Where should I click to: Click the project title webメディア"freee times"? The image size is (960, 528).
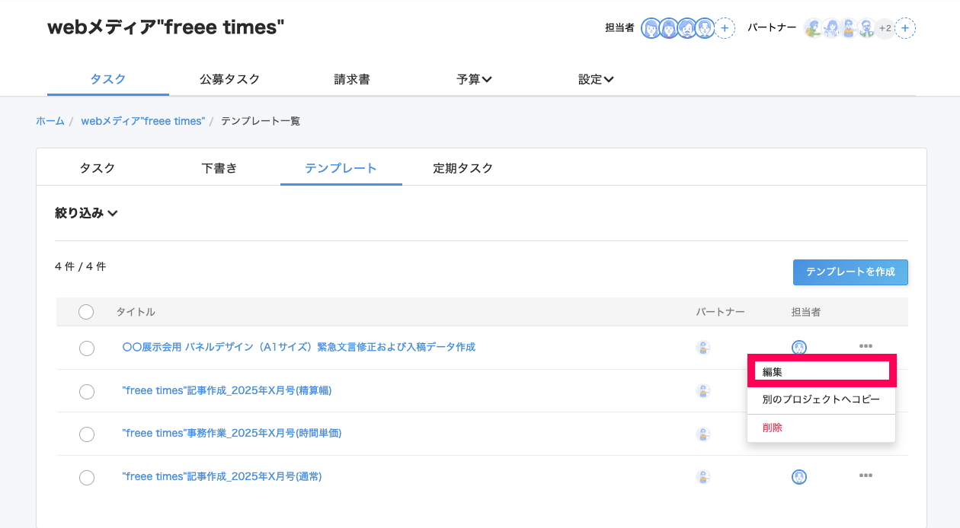166,28
